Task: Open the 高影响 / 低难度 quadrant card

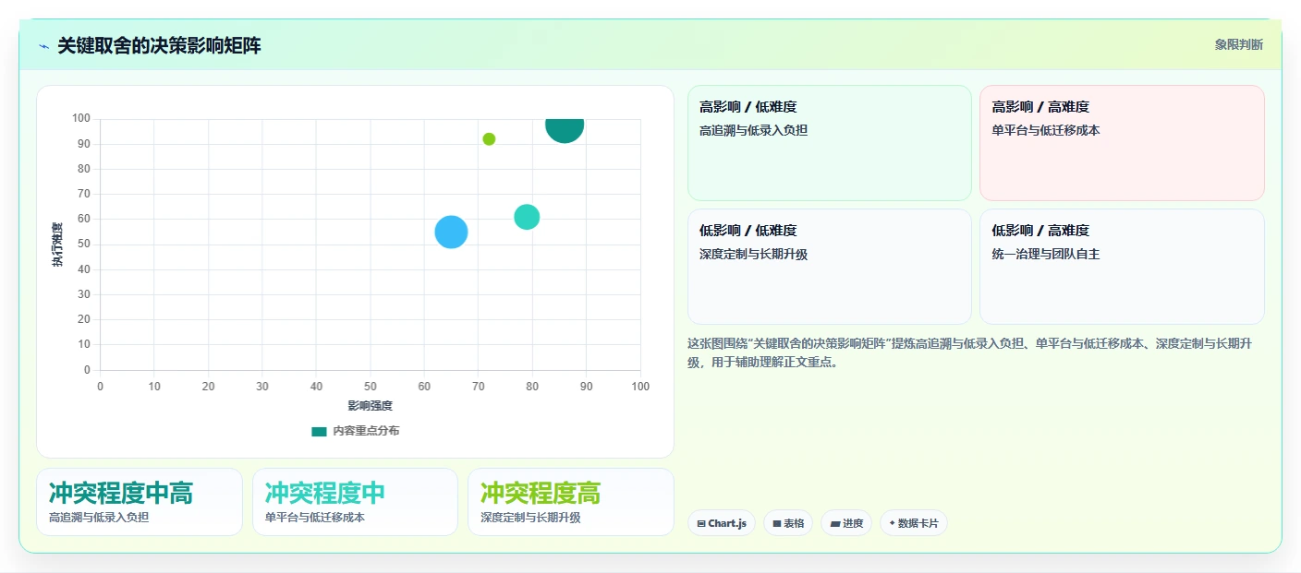Action: click(x=829, y=143)
